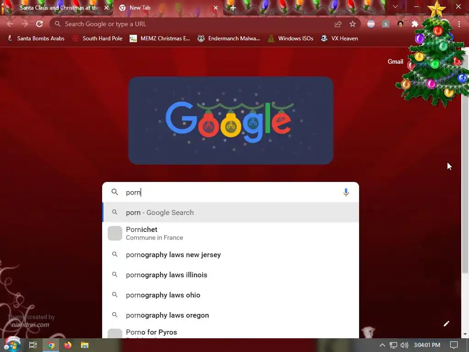Select the 'laws illinois' suggestion

point(231,275)
